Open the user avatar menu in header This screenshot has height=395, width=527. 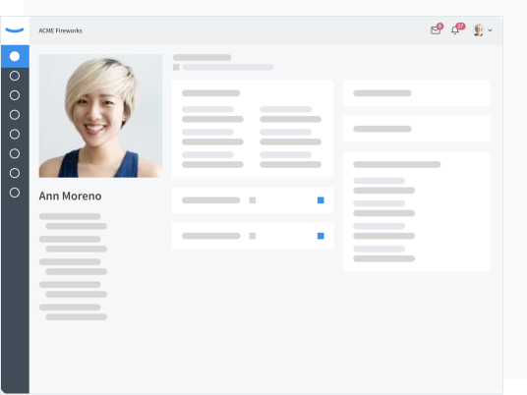tap(479, 29)
